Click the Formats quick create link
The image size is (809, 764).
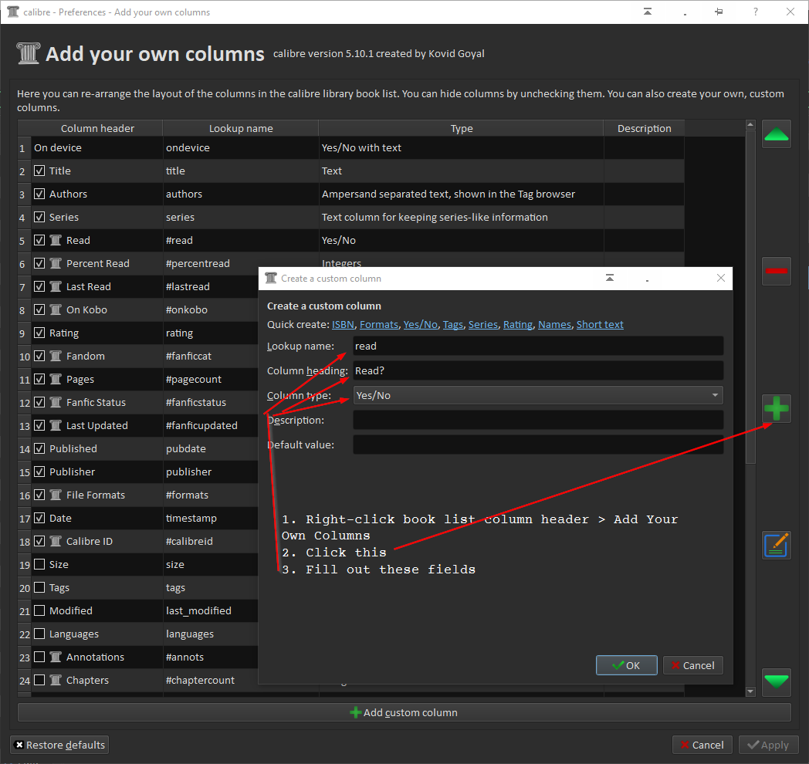click(x=379, y=324)
